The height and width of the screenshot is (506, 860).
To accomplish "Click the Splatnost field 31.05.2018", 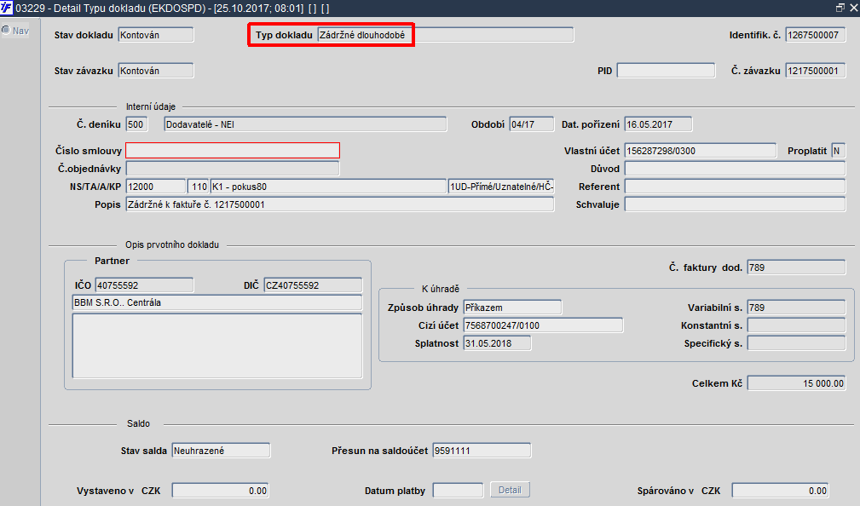I will click(x=497, y=343).
